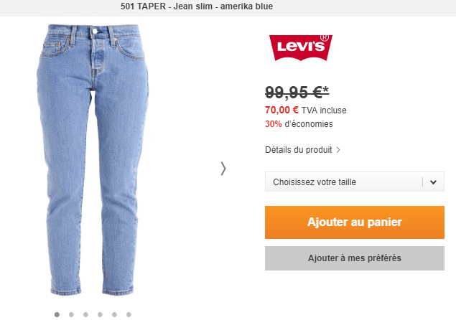Click the asterisk next to original price
Screen dimensions: 456x320
326,90
